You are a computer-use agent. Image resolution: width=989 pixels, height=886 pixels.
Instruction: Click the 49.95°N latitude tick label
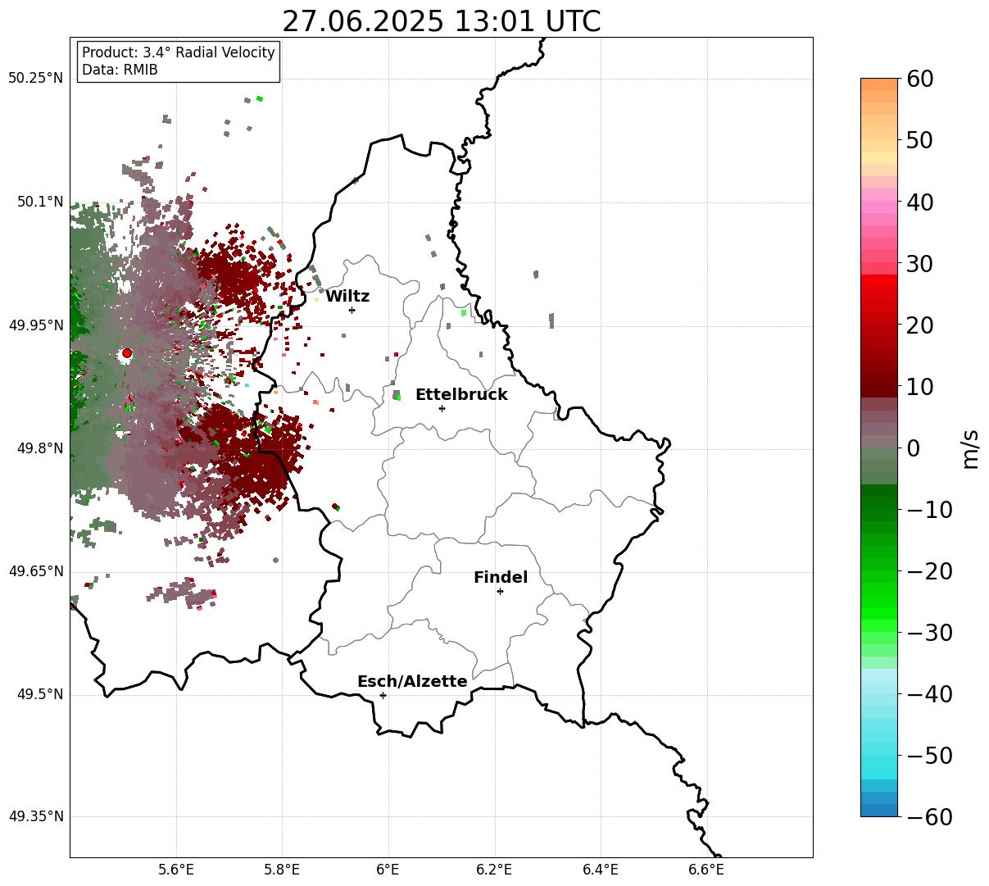pyautogui.click(x=36, y=325)
